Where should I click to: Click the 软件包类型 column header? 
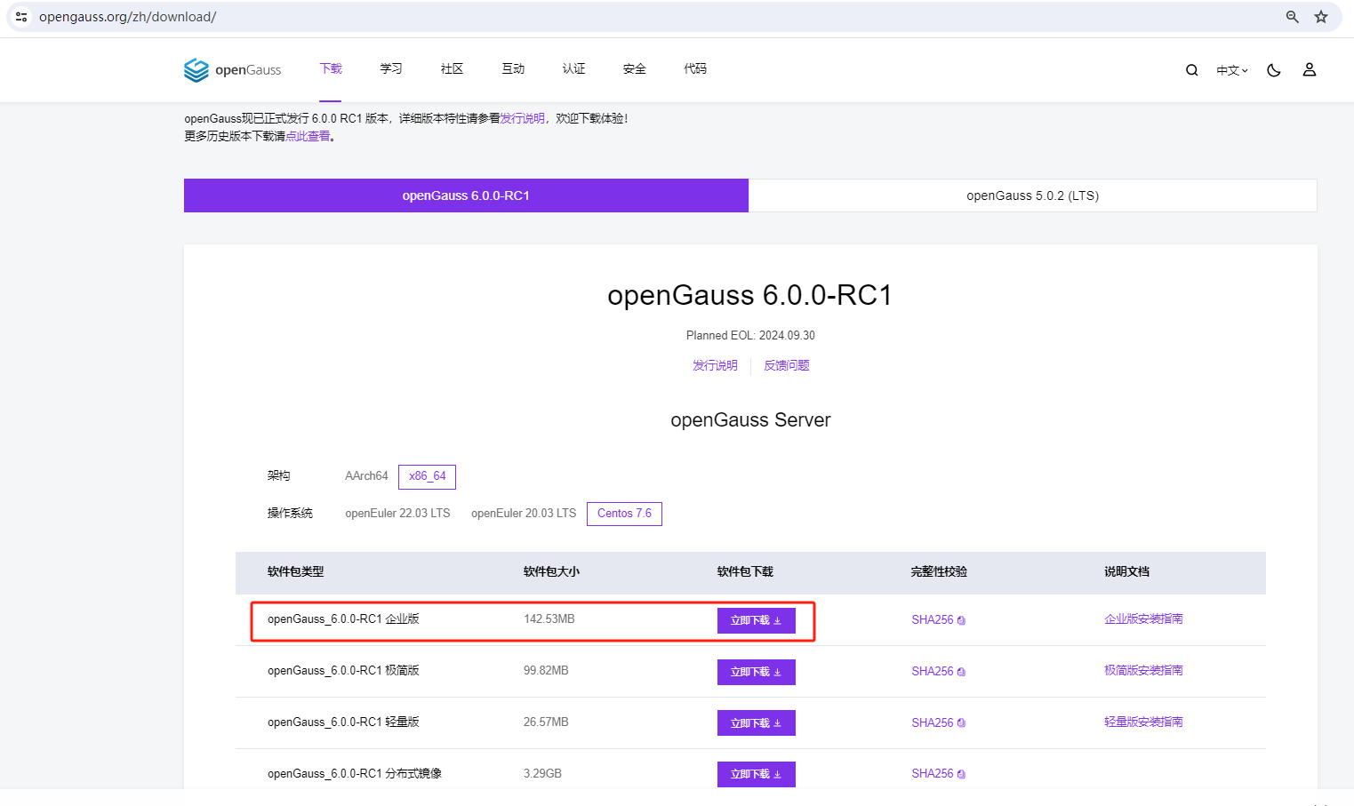point(296,571)
